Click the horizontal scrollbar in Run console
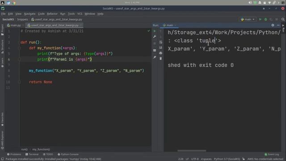 pyautogui.click(x=192, y=151)
